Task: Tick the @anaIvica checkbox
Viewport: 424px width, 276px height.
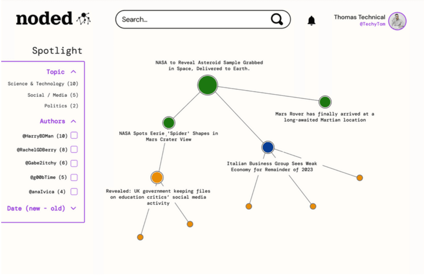Action: pos(74,192)
